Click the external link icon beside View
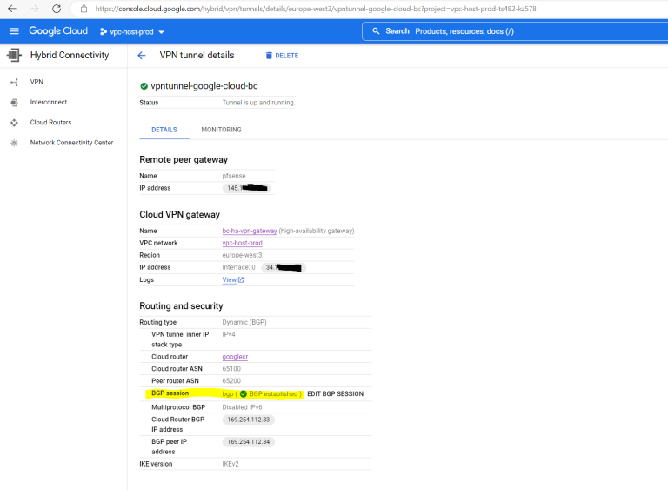The height and width of the screenshot is (490, 668). 241,279
